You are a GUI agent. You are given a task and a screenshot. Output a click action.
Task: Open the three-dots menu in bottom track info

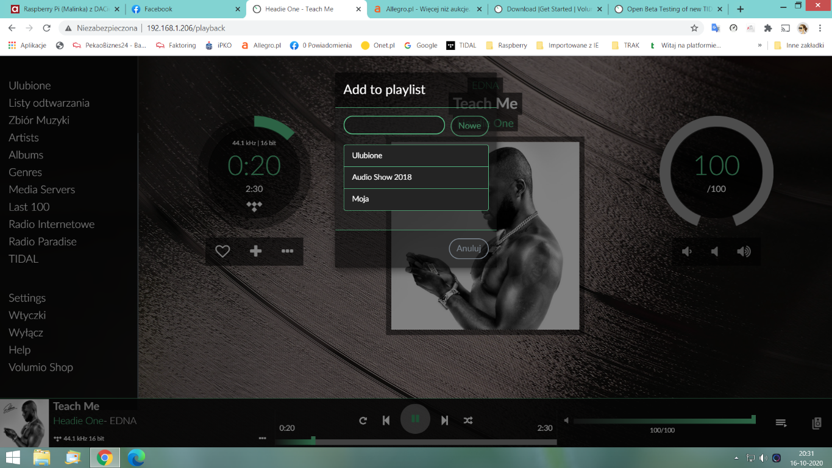262,438
